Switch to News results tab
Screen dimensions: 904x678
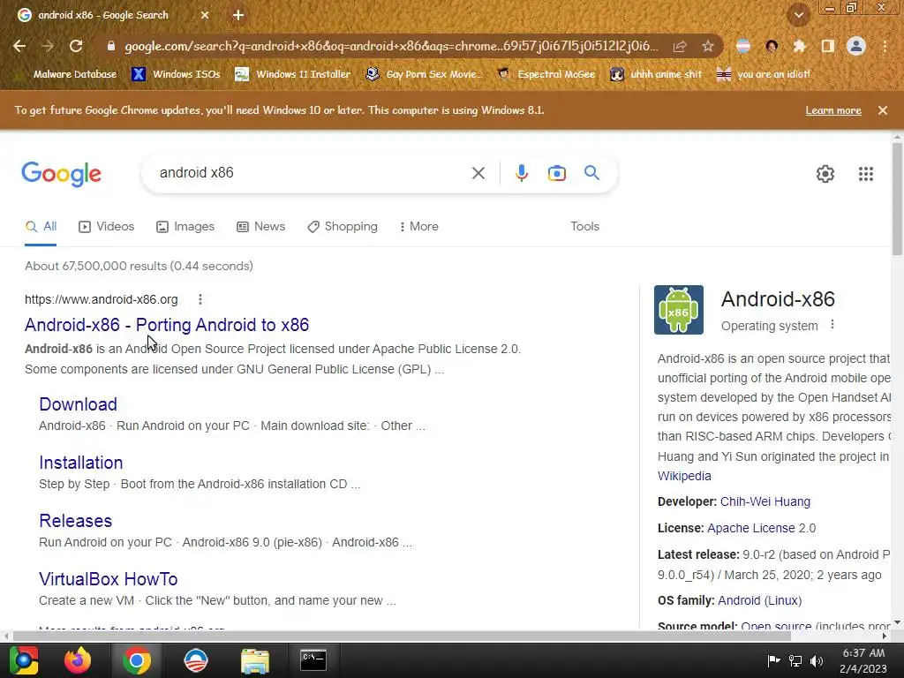260,227
